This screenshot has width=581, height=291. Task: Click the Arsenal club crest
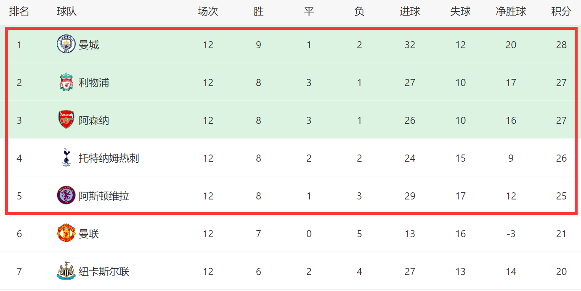66,120
